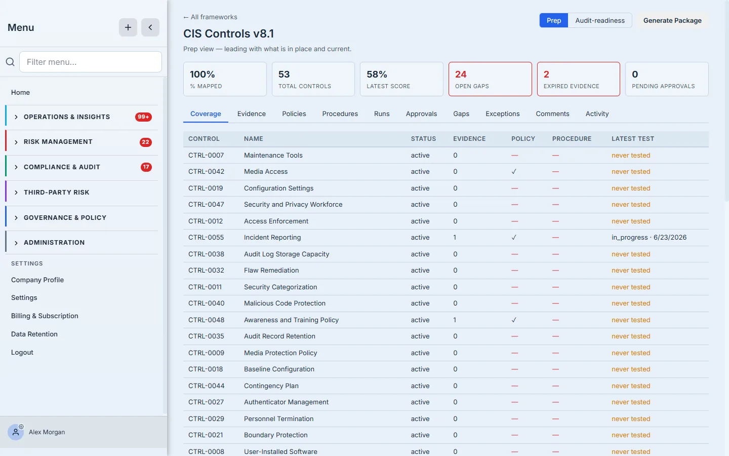Click Authenticator Management name

[x=286, y=402]
